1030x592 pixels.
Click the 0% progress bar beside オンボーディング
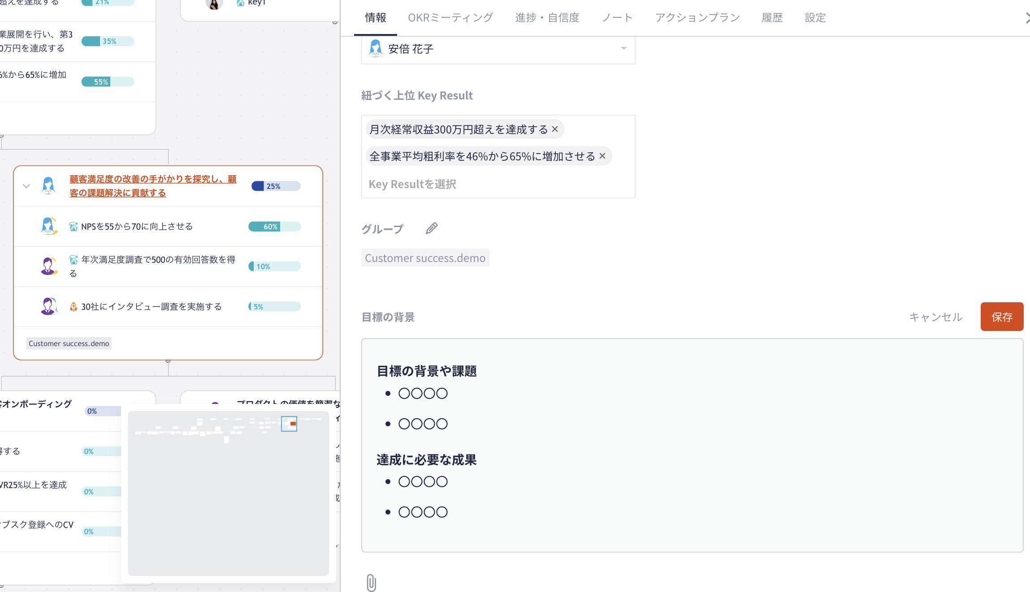click(103, 411)
